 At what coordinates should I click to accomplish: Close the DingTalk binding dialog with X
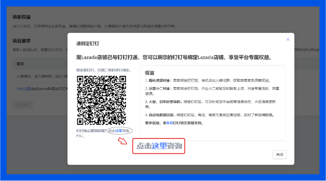pyautogui.click(x=288, y=40)
